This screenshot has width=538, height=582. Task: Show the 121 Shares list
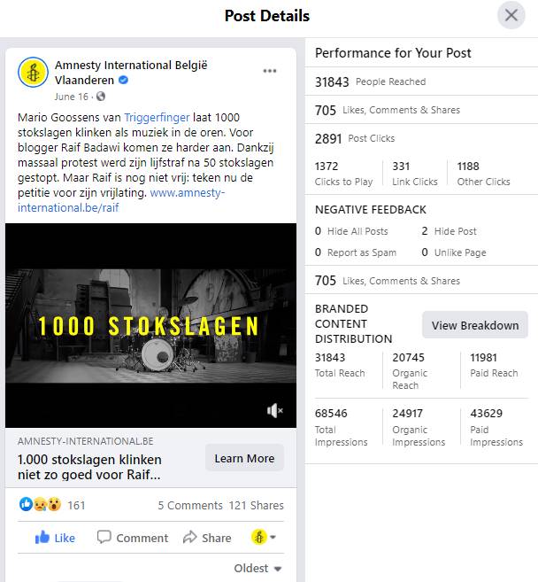[x=256, y=505]
